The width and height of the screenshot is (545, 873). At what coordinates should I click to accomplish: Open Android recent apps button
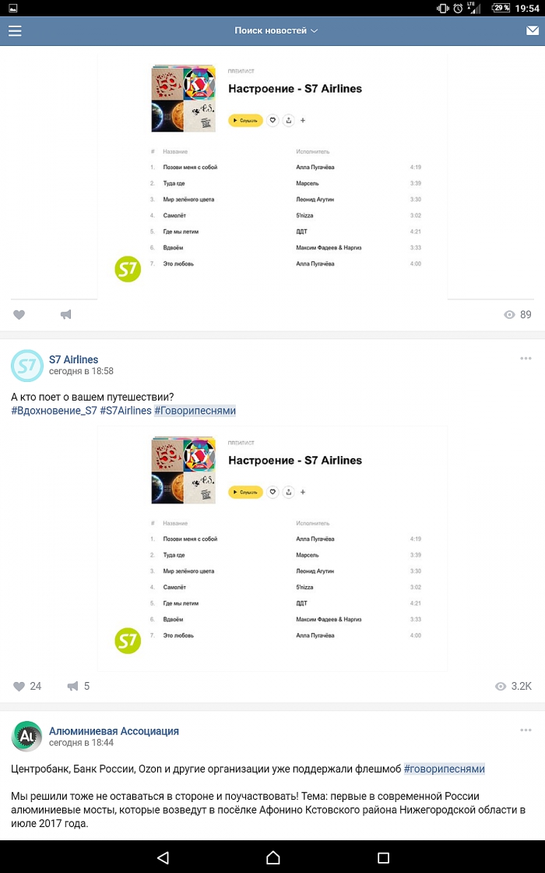click(383, 857)
